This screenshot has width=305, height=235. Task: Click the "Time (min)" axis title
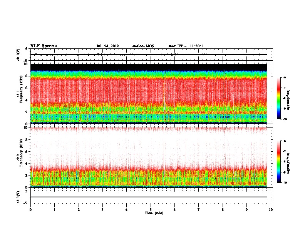click(x=154, y=213)
